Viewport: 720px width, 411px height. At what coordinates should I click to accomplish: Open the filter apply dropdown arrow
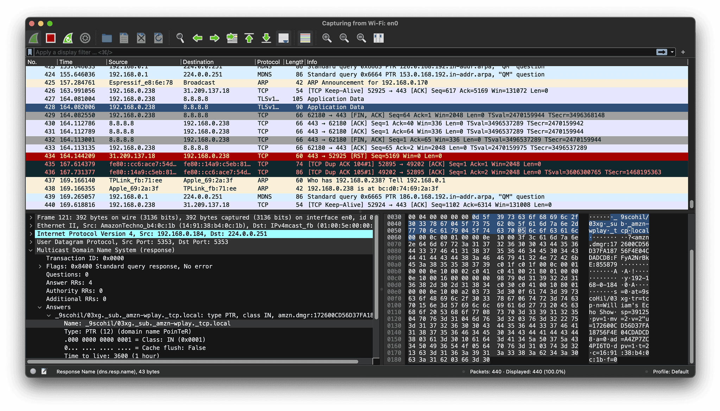coord(671,52)
